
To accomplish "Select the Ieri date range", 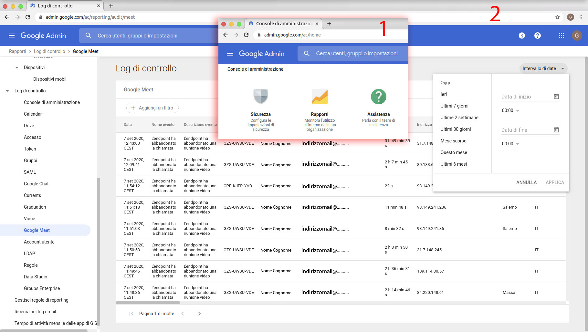I will point(444,94).
